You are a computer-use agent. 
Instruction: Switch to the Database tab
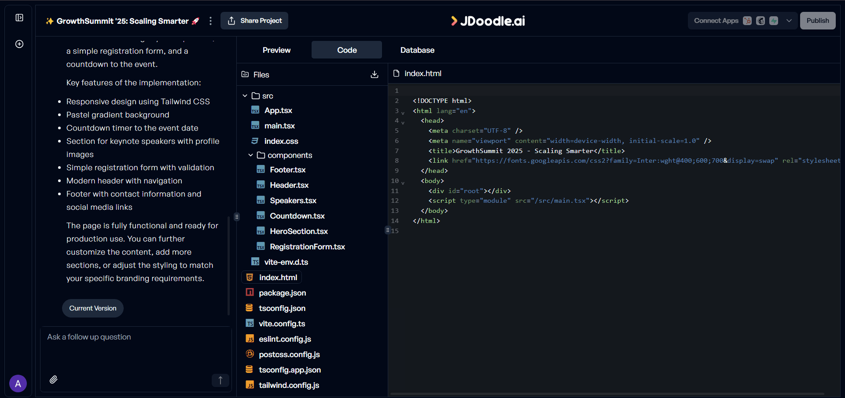[x=417, y=50]
